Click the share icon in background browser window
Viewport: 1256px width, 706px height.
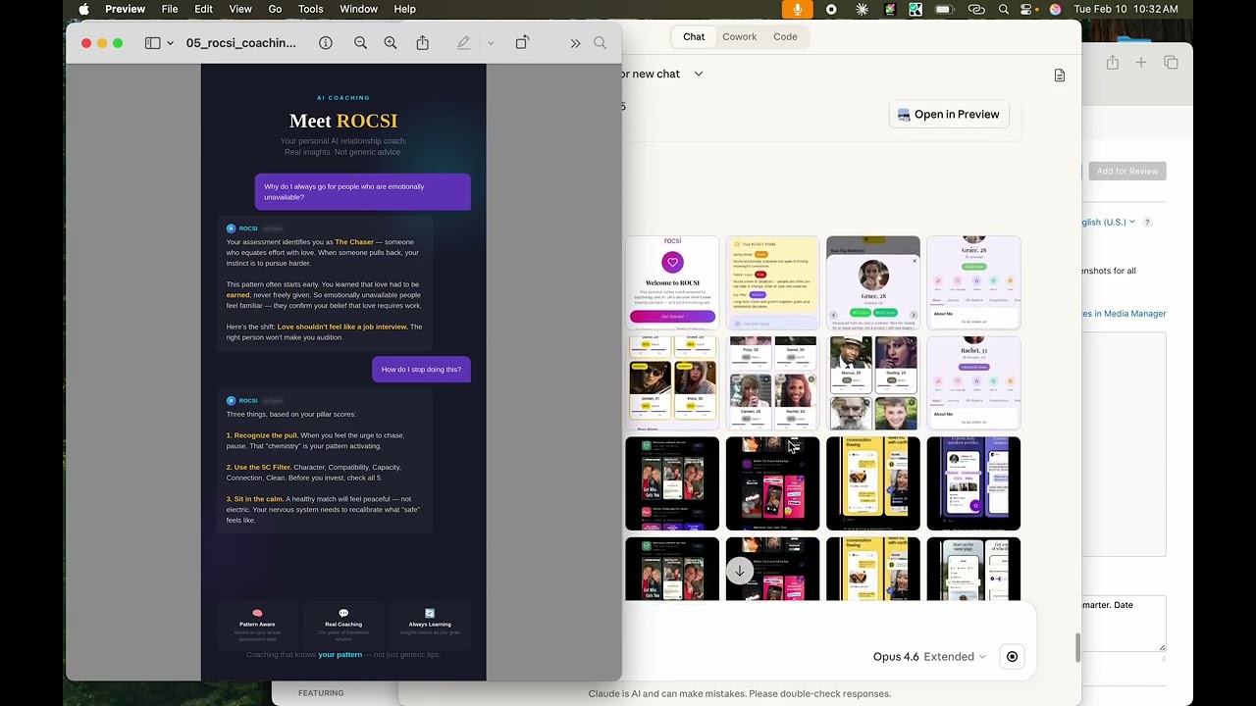click(1112, 63)
